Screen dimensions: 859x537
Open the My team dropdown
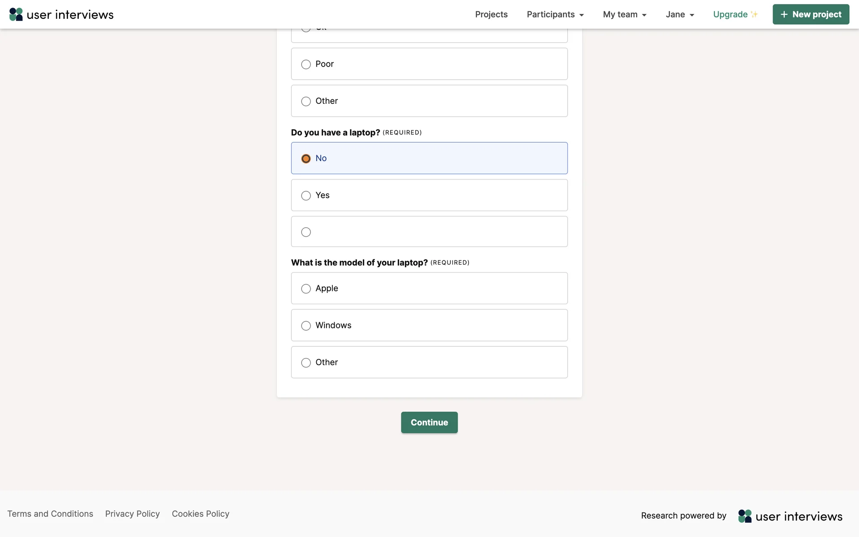625,14
